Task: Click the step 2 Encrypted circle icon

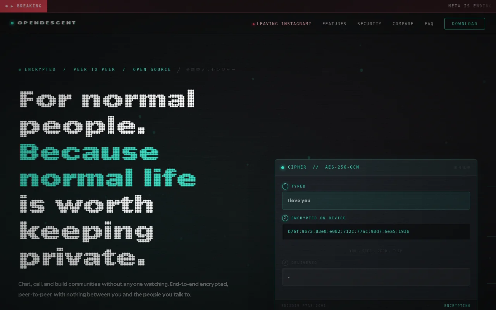Action: pos(285,218)
